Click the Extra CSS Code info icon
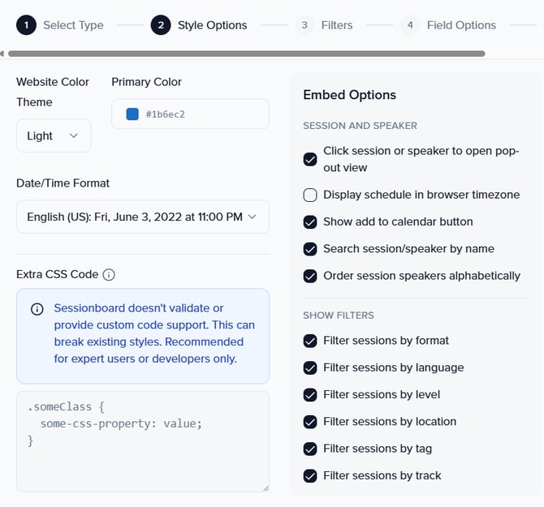 coord(109,275)
